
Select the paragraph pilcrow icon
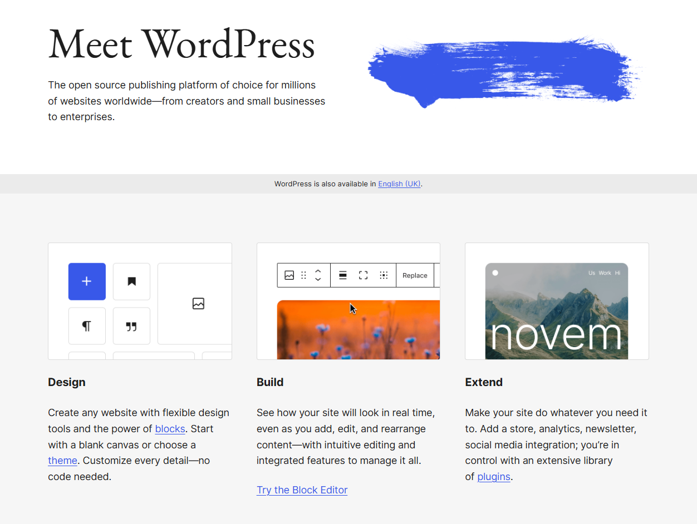(87, 326)
